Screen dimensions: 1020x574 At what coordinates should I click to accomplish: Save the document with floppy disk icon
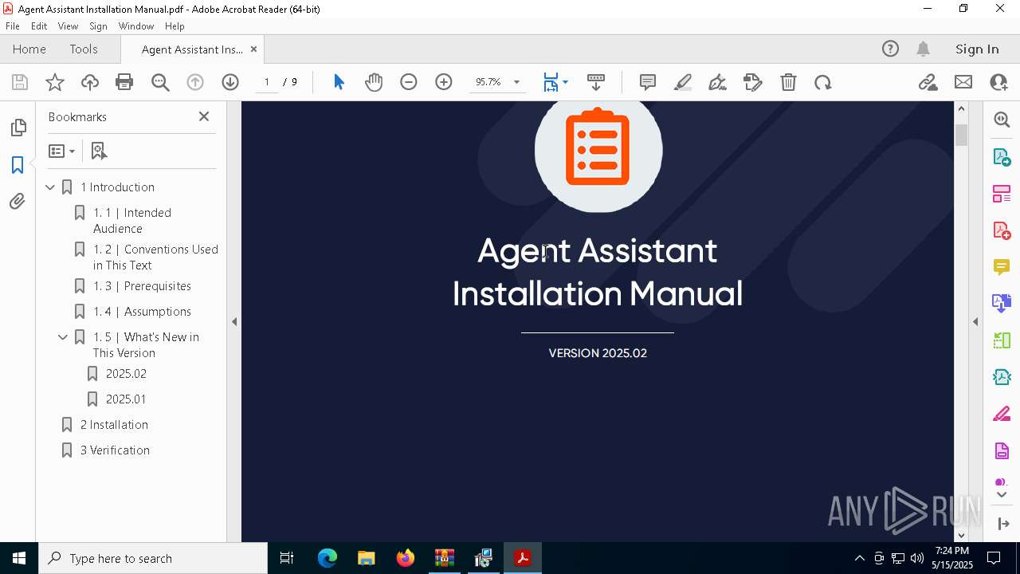[x=20, y=82]
